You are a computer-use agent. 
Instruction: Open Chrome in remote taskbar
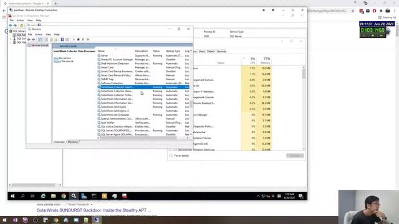coord(64,196)
